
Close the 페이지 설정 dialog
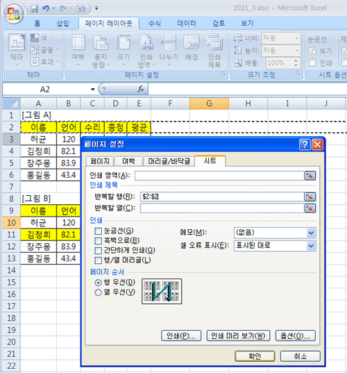(x=317, y=144)
